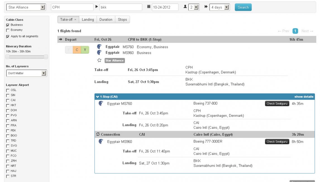Open the Star Alliance dropdown
The image size is (320, 182).
point(26,7)
